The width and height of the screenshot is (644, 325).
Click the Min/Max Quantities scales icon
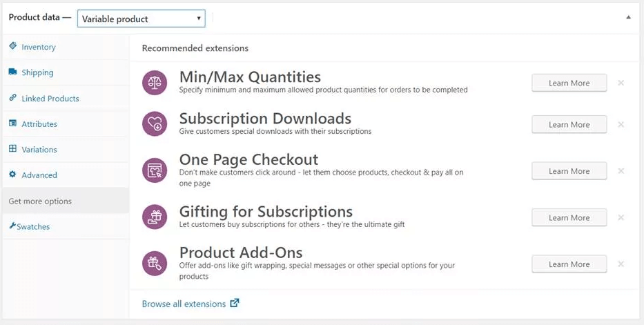tap(155, 83)
